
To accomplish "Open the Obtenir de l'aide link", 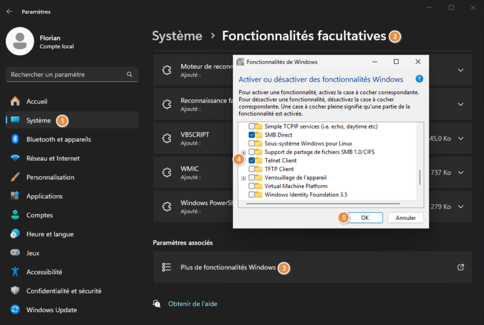I will pyautogui.click(x=192, y=303).
